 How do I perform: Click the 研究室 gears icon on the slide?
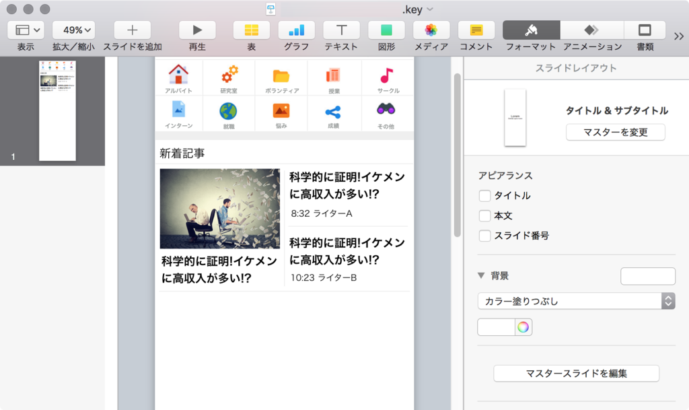(229, 74)
